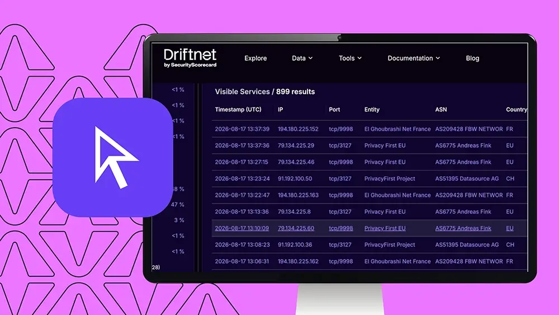Select timestamp 2026-08-17 13:37:36
This screenshot has height=315, width=559.
pyautogui.click(x=241, y=145)
